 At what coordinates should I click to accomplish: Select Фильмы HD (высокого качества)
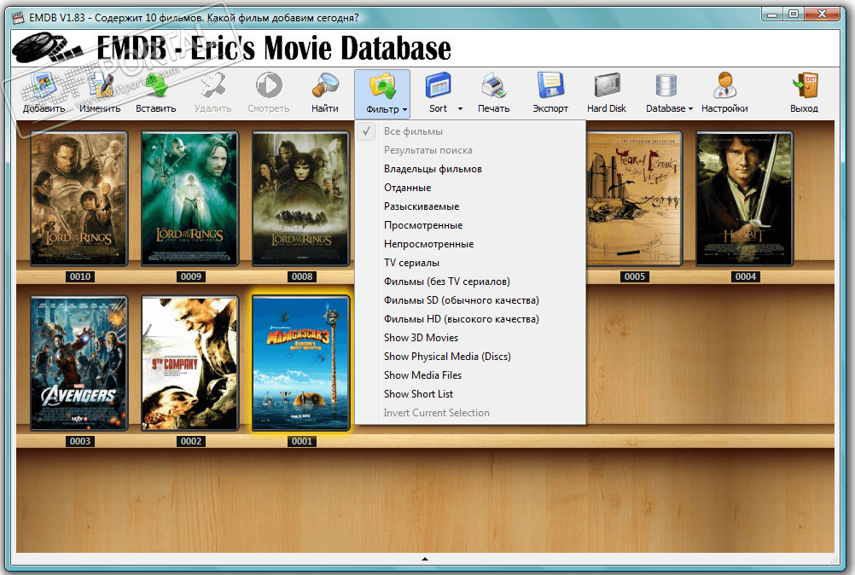[470, 319]
